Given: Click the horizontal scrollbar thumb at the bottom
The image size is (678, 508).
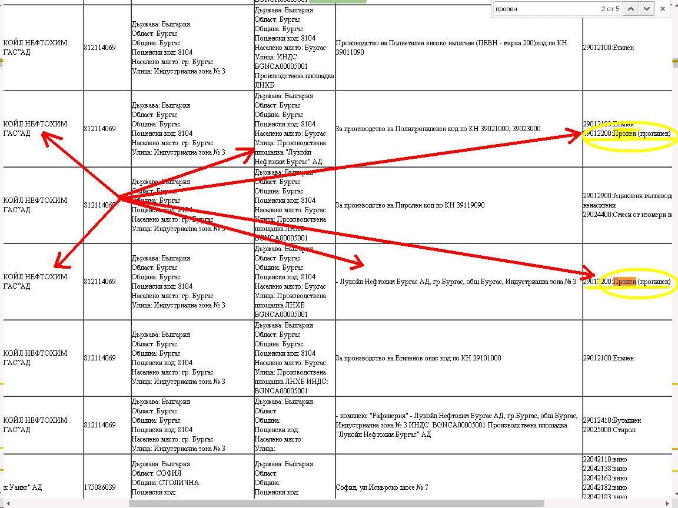Looking at the screenshot, I should click(x=337, y=503).
